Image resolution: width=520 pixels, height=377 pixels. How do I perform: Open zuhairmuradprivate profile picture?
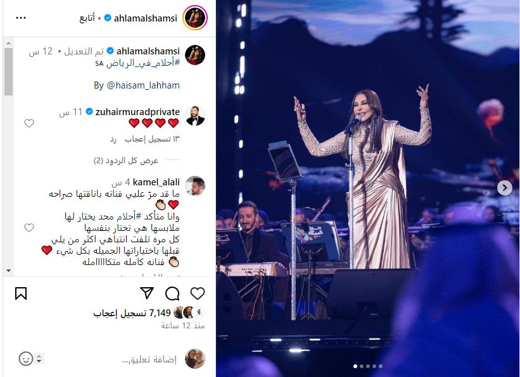195,116
